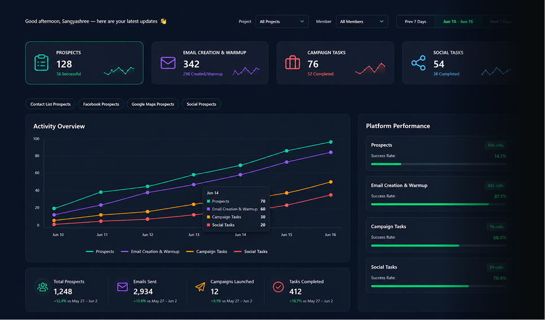Expand the Email Creation & Warmup performance card
The width and height of the screenshot is (545, 320).
[x=438, y=194]
